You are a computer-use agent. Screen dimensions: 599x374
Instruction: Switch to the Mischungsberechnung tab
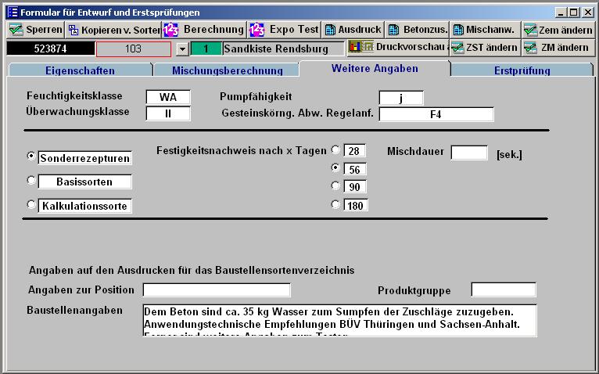pos(227,70)
